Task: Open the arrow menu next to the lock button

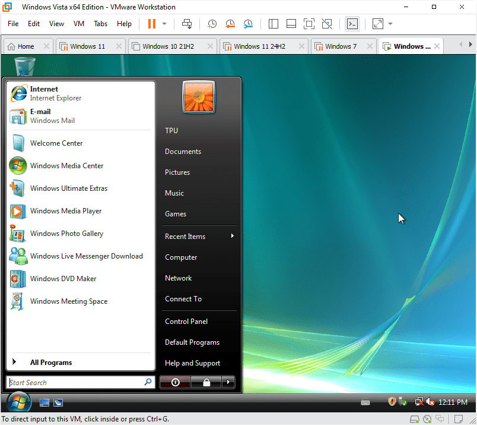Action: [x=228, y=382]
